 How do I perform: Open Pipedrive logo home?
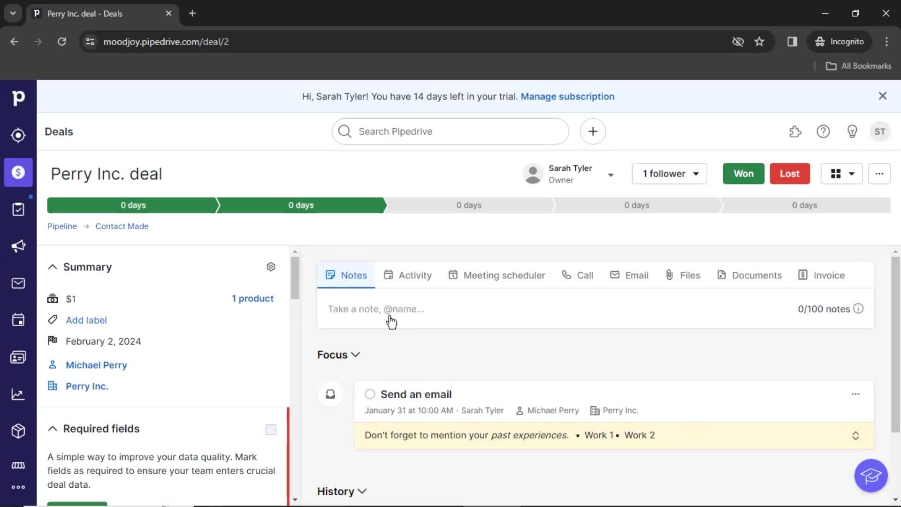18,98
